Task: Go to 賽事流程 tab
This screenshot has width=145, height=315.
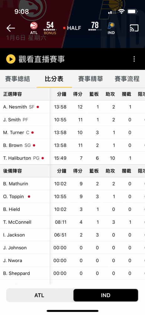Action: coord(127,79)
